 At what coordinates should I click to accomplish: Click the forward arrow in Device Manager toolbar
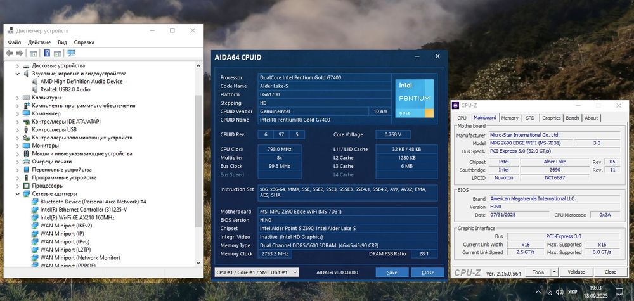point(19,53)
